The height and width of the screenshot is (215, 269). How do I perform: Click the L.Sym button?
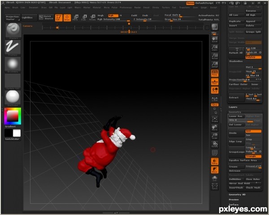pos(215,99)
